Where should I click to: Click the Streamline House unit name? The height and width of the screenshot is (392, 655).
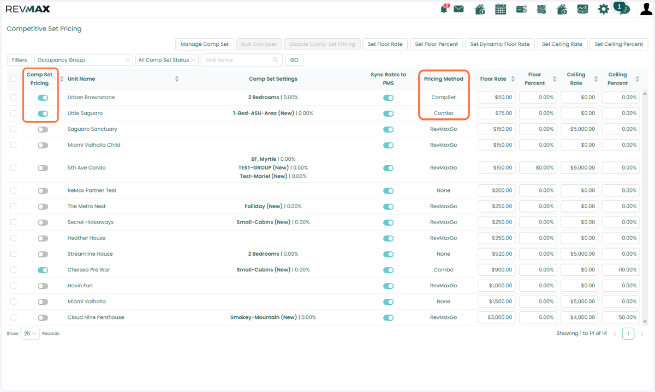click(x=90, y=254)
